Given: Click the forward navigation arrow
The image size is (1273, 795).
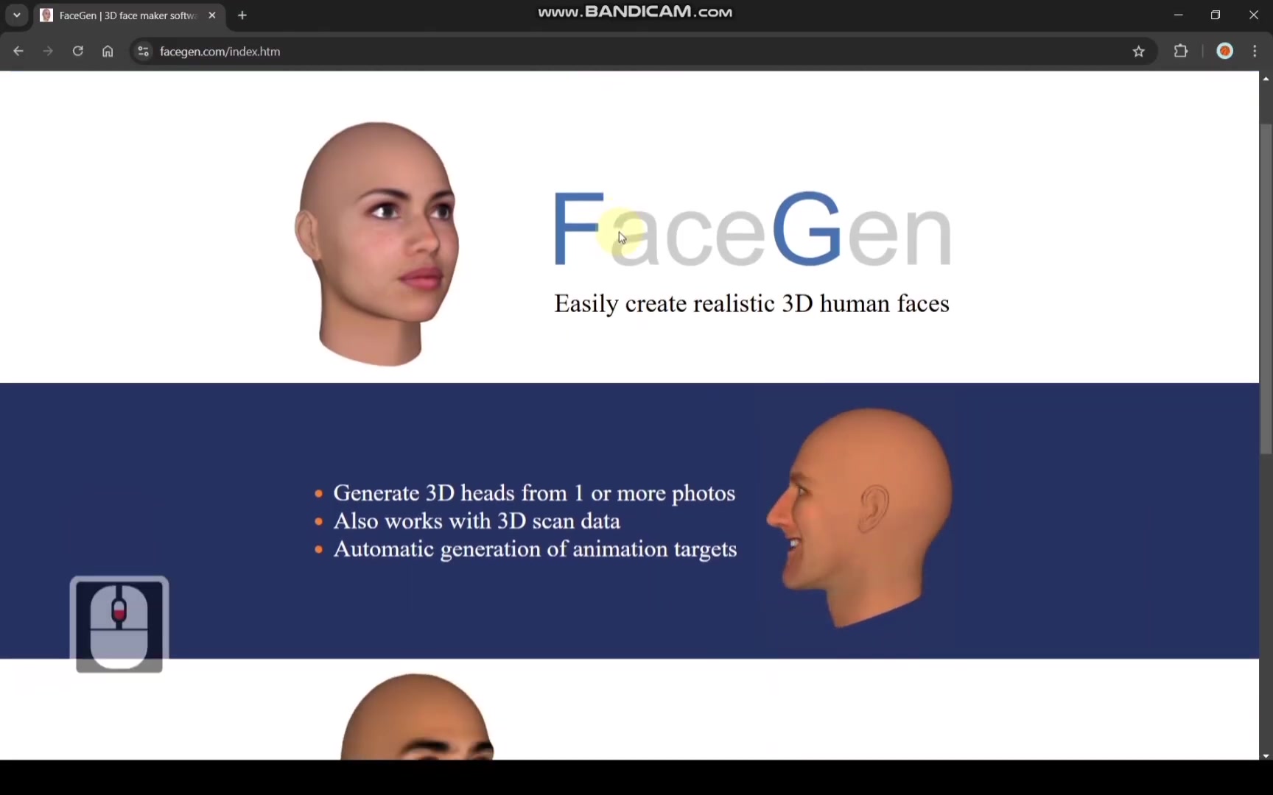Looking at the screenshot, I should tap(48, 52).
